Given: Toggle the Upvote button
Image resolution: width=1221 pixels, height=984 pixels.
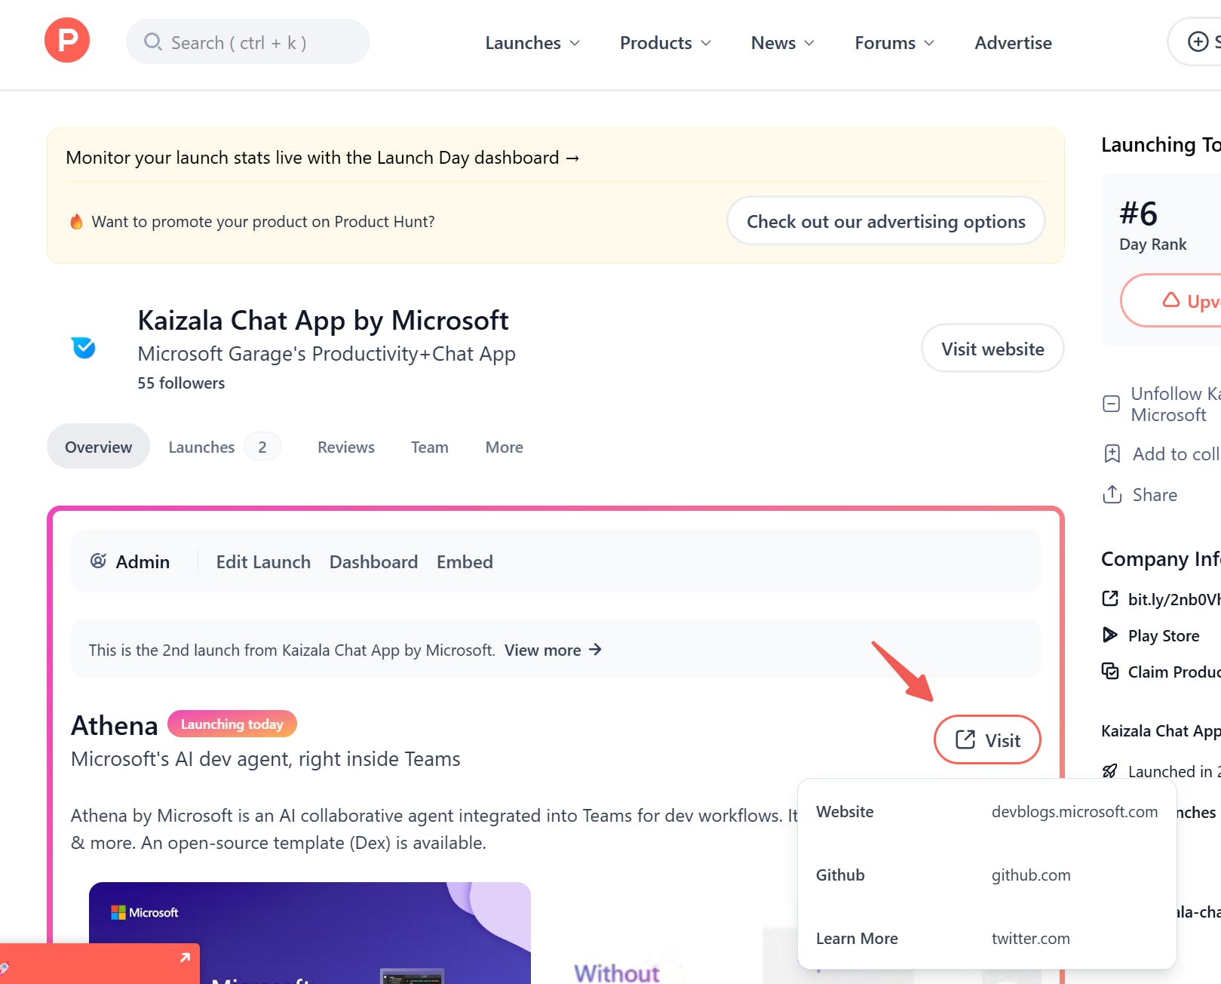Looking at the screenshot, I should coord(1171,301).
